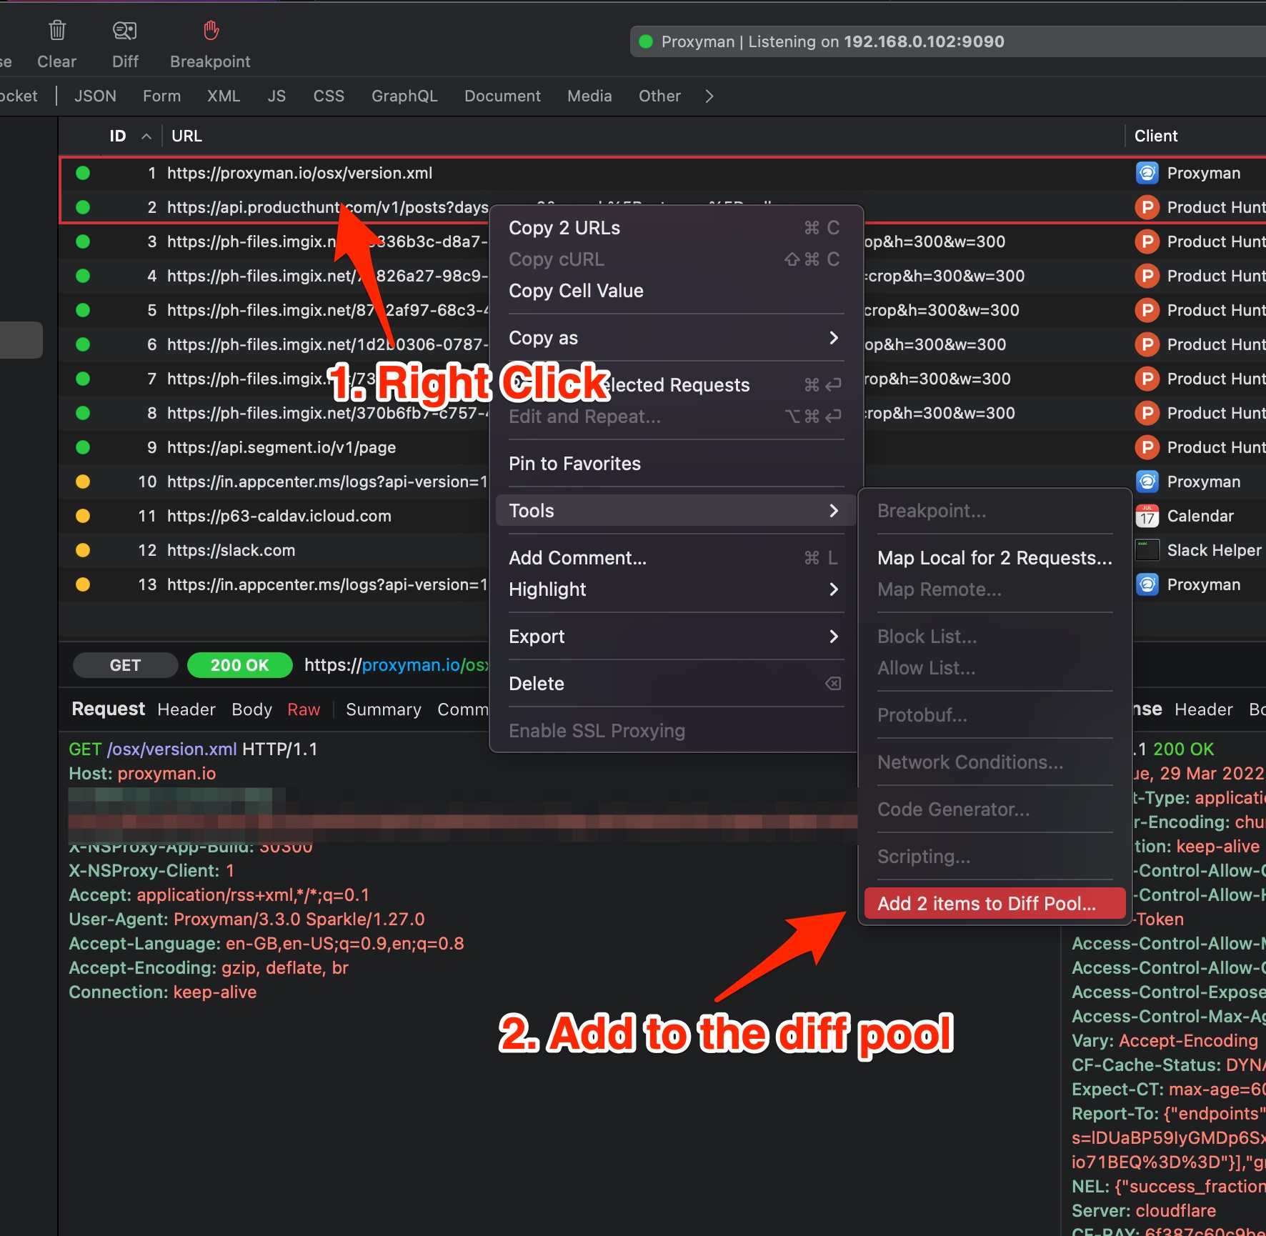Select row 1 proxyman.io version.xml request

pos(662,173)
